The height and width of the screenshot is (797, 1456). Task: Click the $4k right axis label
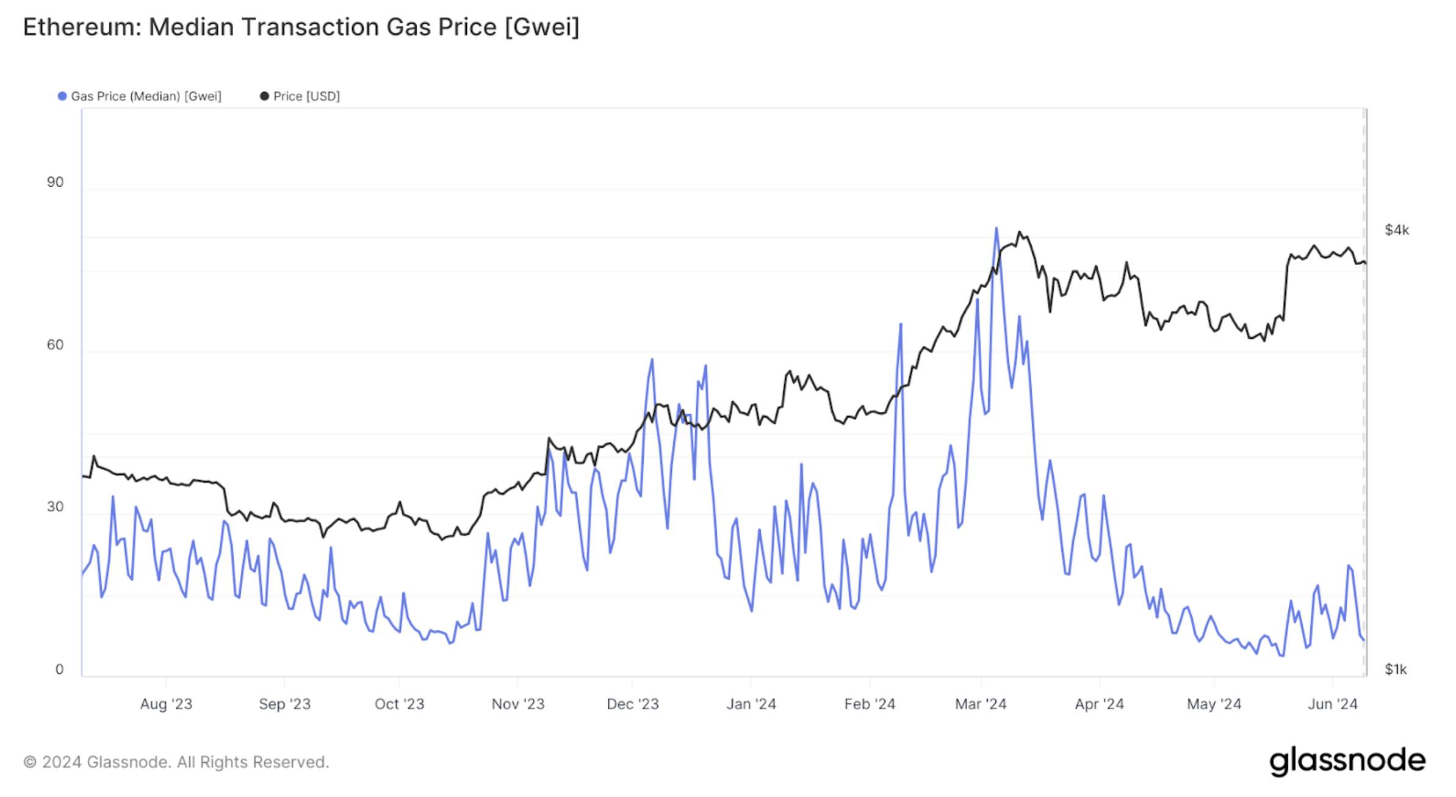click(x=1397, y=230)
